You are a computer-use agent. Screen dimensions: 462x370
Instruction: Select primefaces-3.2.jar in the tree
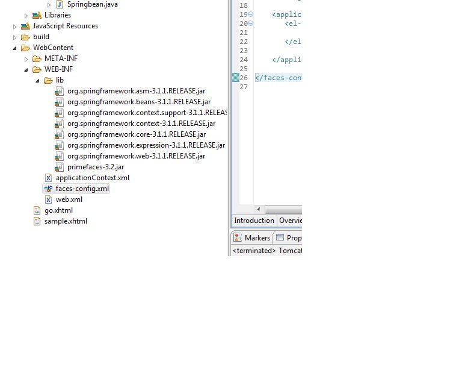(96, 167)
